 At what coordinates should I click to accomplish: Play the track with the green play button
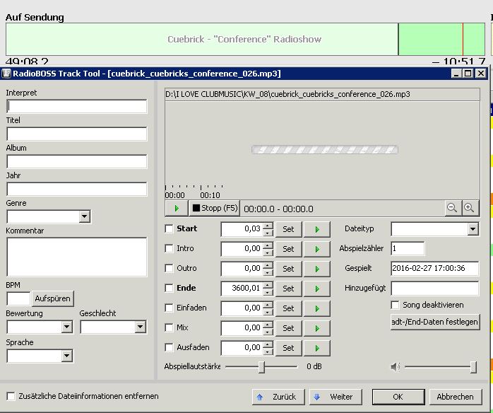point(177,208)
